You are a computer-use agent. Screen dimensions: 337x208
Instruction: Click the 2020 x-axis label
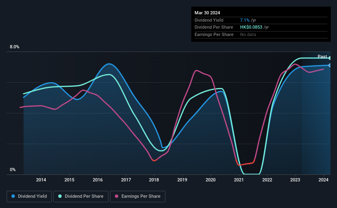211,180
